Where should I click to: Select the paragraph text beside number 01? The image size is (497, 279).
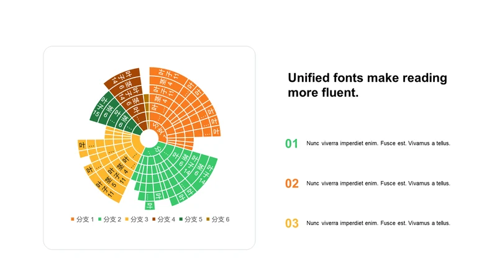[x=378, y=143]
